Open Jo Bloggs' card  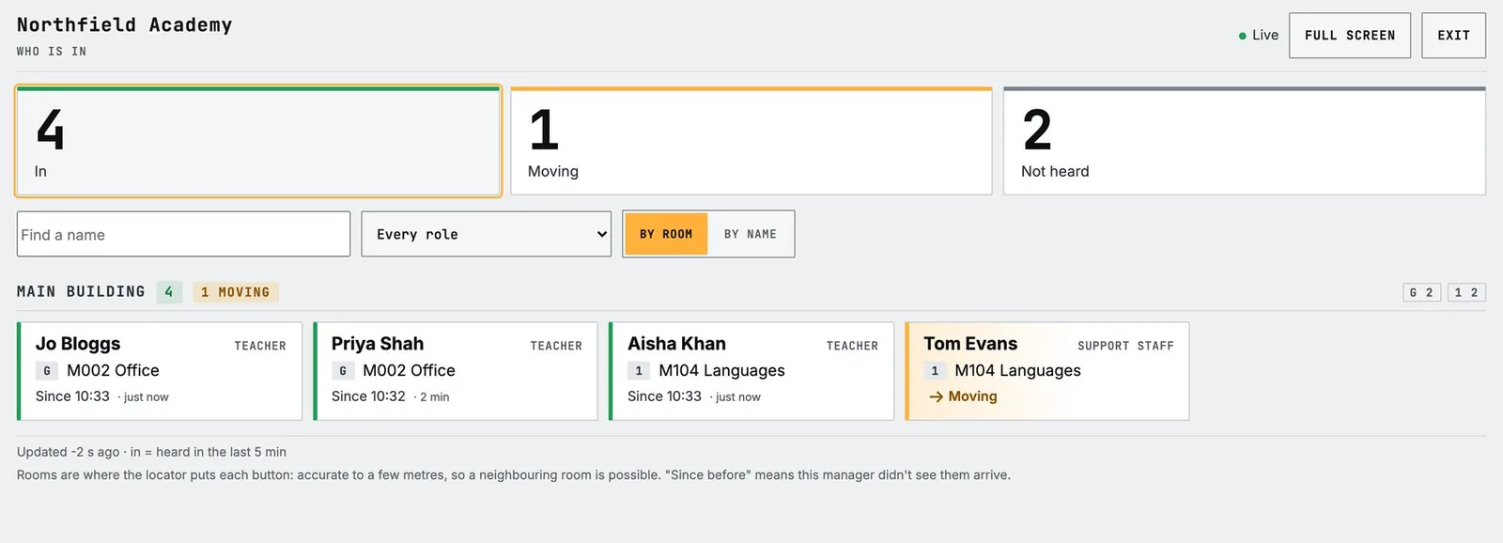click(x=160, y=371)
